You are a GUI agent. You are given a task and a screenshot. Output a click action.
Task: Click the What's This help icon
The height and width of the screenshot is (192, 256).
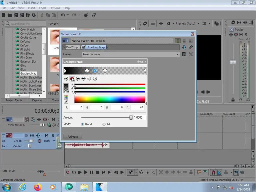[x=94, y=15]
